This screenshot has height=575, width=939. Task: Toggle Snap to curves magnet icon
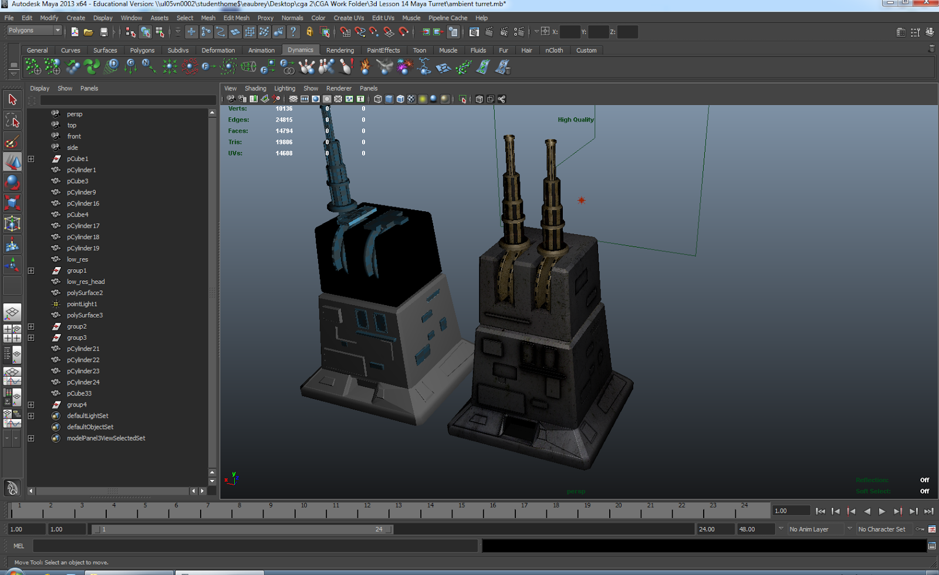point(360,32)
